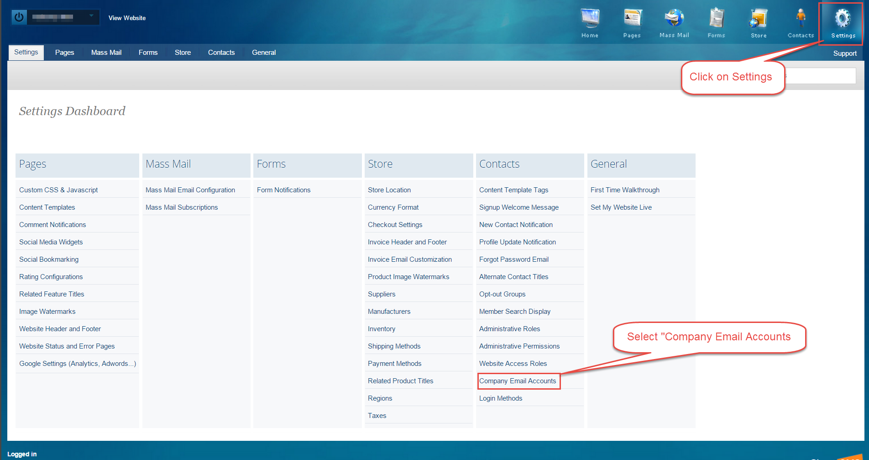This screenshot has width=869, height=460.
Task: Switch to the General tab
Action: 264,53
